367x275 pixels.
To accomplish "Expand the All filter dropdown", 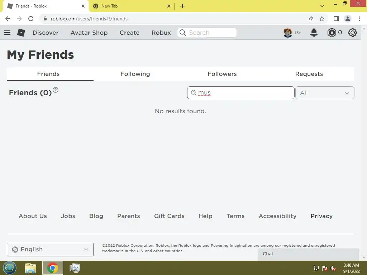I will pos(325,93).
